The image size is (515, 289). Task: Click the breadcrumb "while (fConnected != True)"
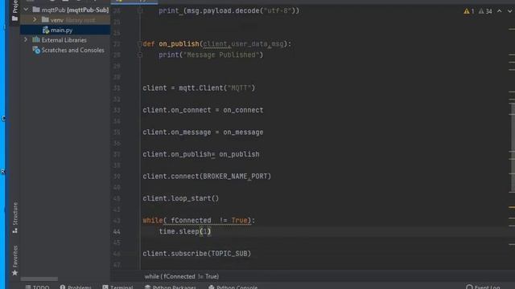182,276
